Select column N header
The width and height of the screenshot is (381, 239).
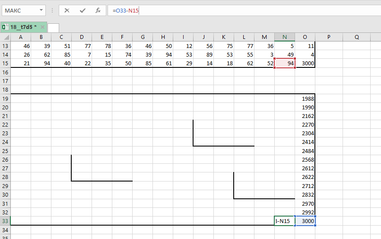point(285,37)
